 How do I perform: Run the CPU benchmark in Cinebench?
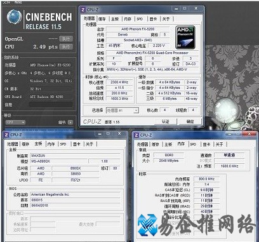(x=66, y=47)
